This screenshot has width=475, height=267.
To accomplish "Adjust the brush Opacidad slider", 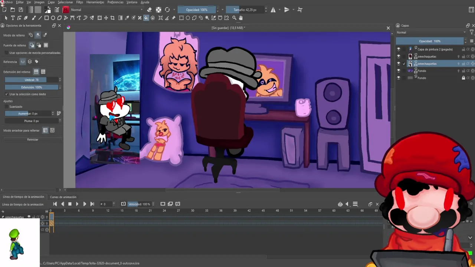I will click(197, 10).
